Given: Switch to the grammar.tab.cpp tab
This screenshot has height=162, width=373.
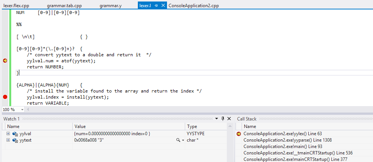Looking at the screenshot, I should click(x=64, y=6).
